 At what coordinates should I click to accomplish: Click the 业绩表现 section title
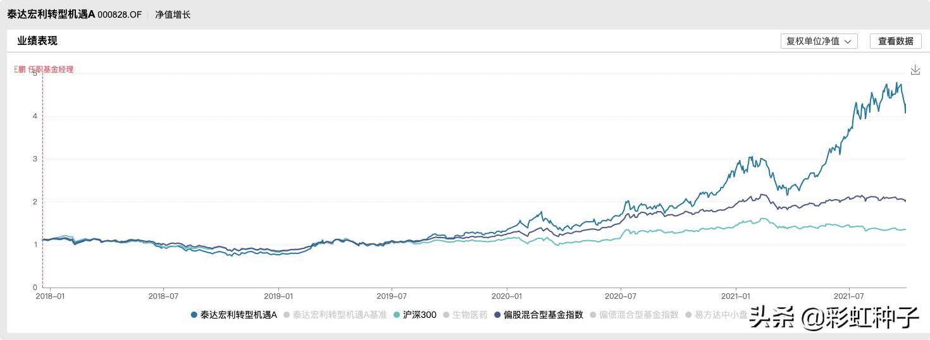point(37,41)
